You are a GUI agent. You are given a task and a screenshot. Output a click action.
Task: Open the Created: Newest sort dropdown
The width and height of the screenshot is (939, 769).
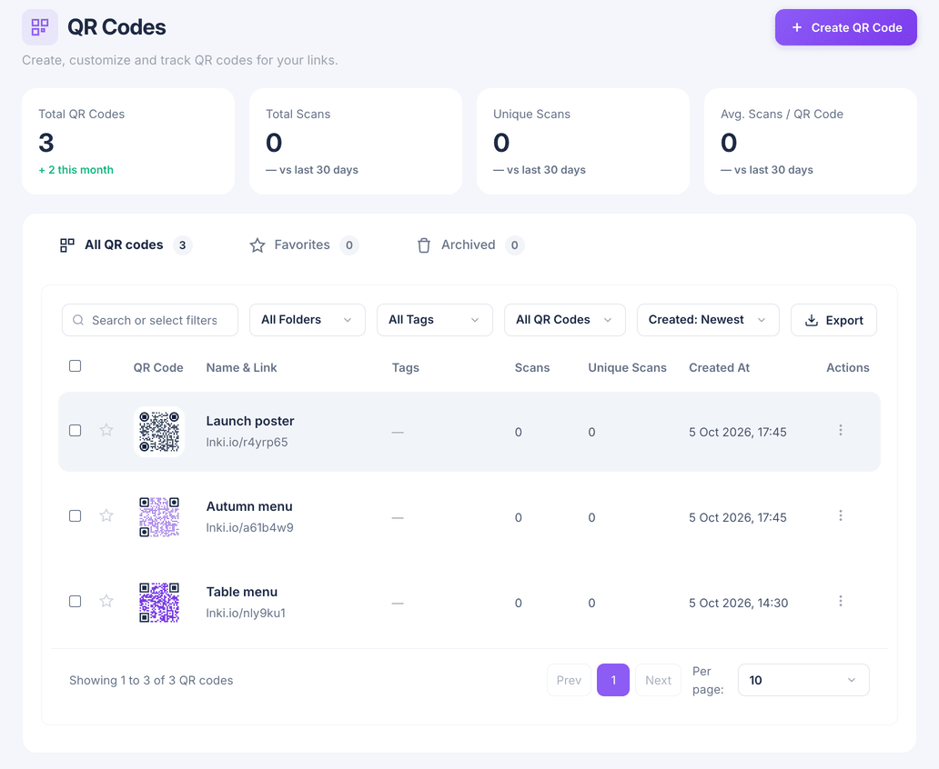[708, 320]
